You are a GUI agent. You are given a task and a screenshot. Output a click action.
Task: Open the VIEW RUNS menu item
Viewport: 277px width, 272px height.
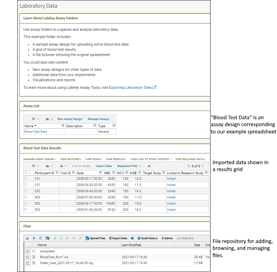pyautogui.click(x=93, y=159)
